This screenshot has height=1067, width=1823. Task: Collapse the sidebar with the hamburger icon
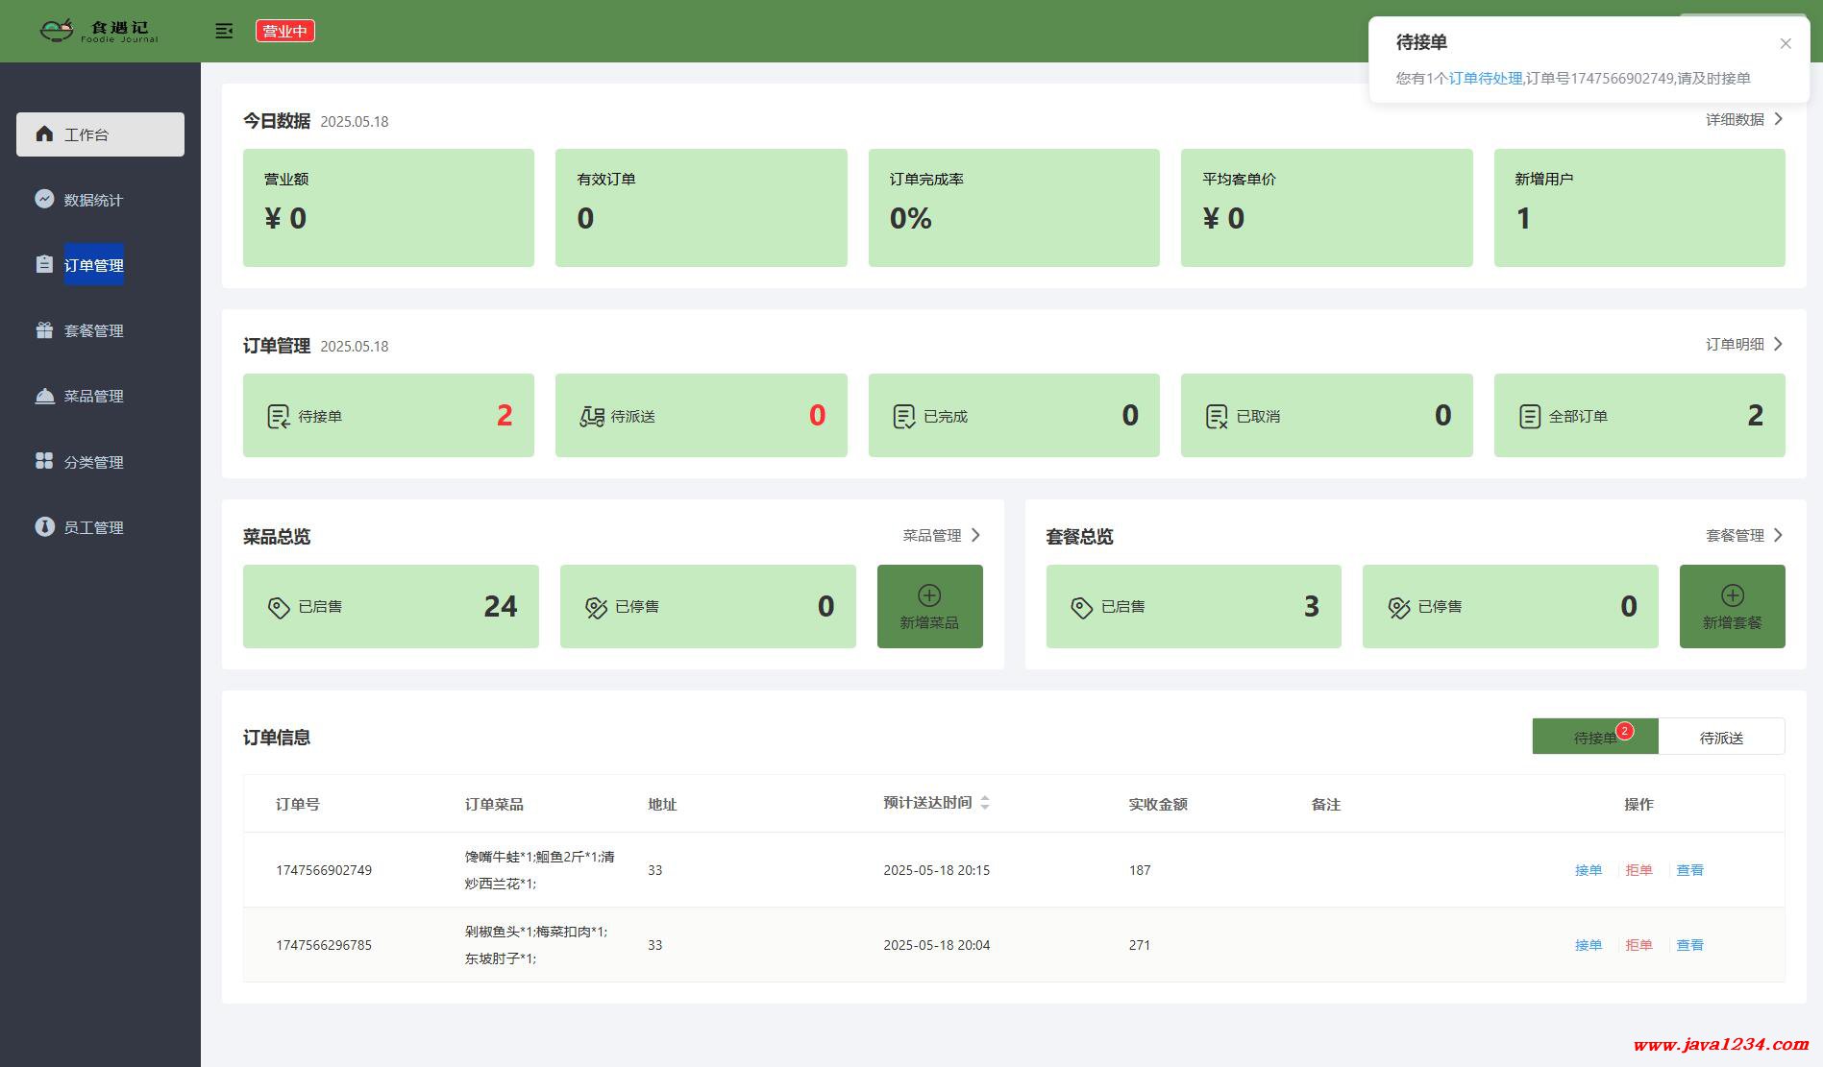click(224, 31)
